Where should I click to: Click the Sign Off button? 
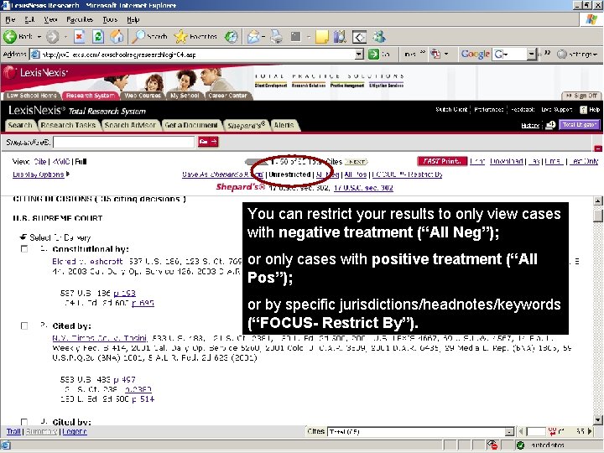point(581,95)
